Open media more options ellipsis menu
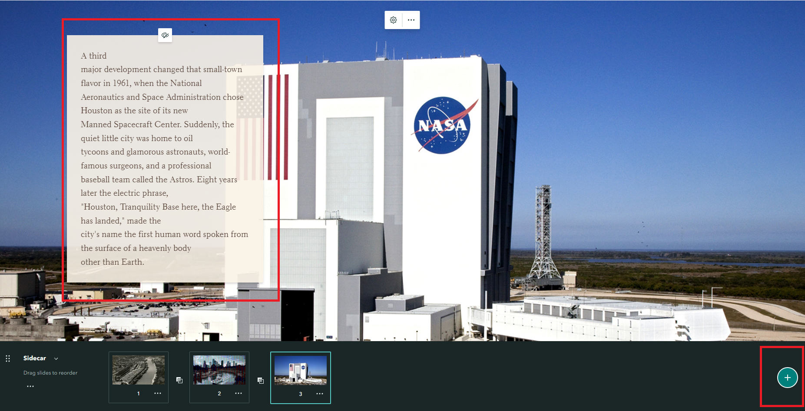This screenshot has width=805, height=411. pyautogui.click(x=411, y=20)
